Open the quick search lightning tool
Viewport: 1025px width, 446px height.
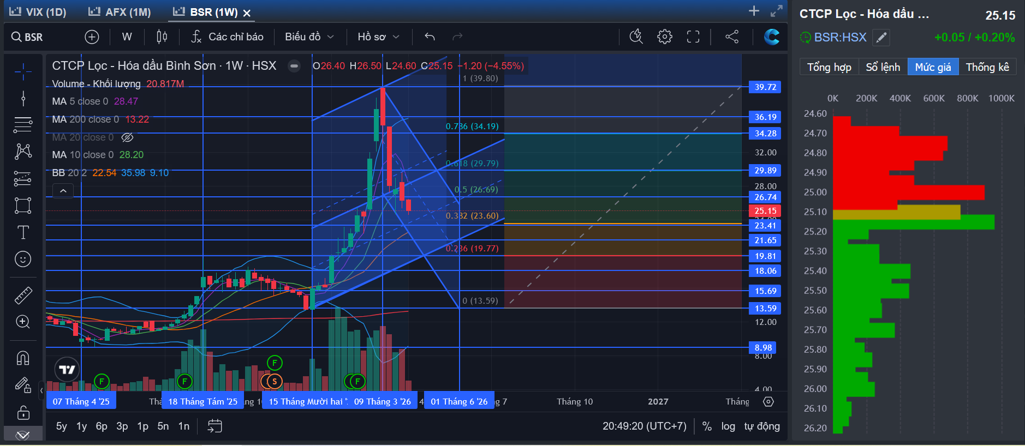[x=636, y=37]
